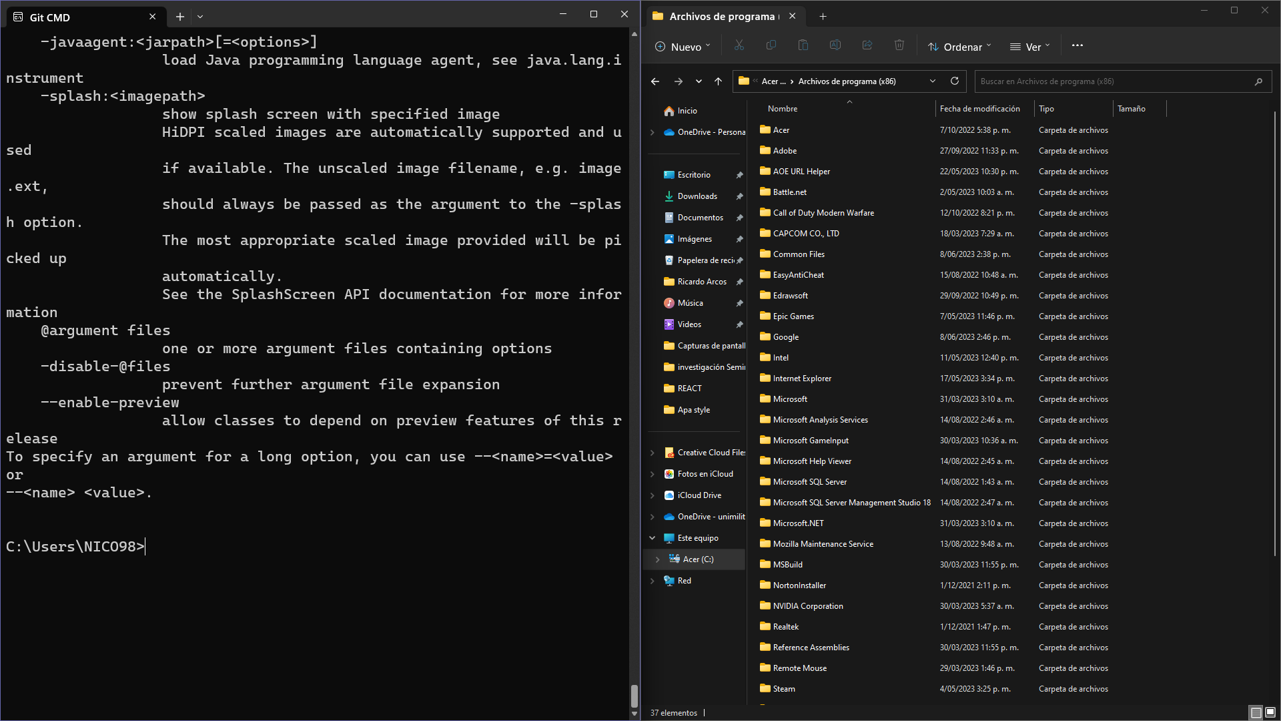Expand iCloud Drive tree node
Image resolution: width=1281 pixels, height=721 pixels.
pyautogui.click(x=653, y=495)
